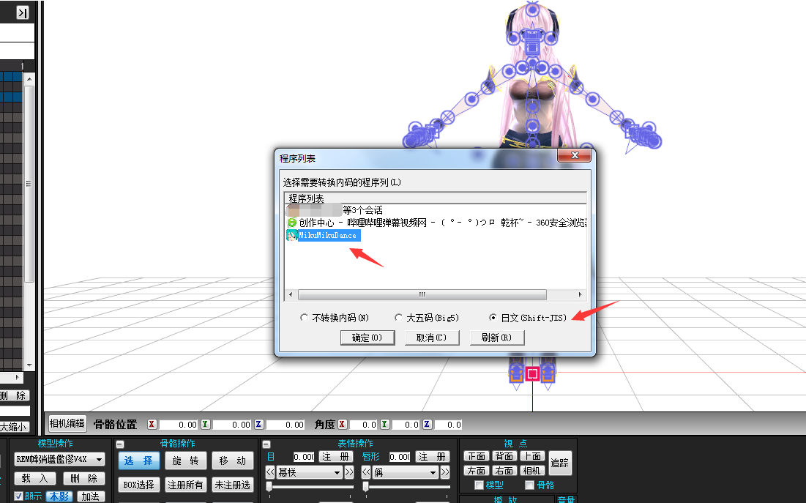Click the green Y icon of 角度
Viewport: 806px width, 503px height.
click(384, 425)
